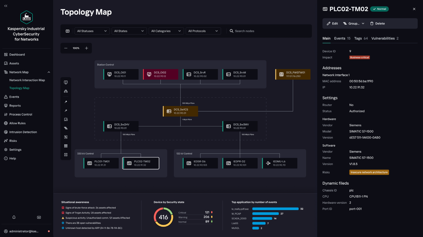Click the Business-critical impact badge
423x237 pixels.
point(359,57)
